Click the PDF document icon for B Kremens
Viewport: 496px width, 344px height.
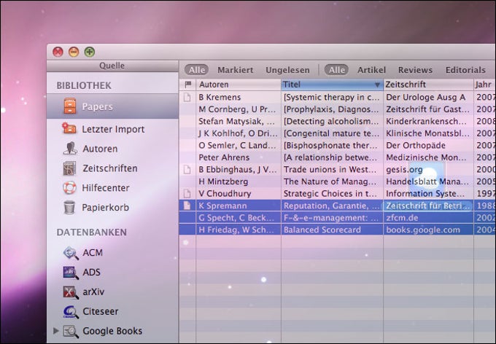coord(187,97)
